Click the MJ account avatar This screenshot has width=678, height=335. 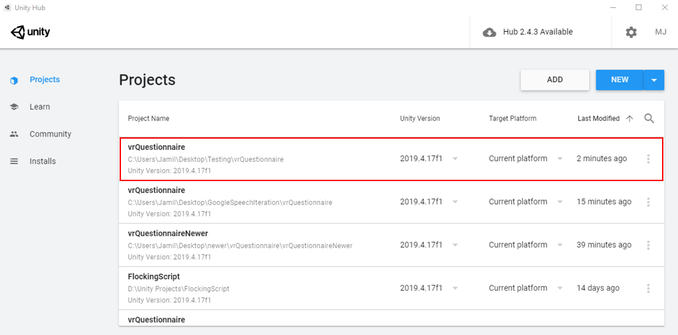point(660,32)
